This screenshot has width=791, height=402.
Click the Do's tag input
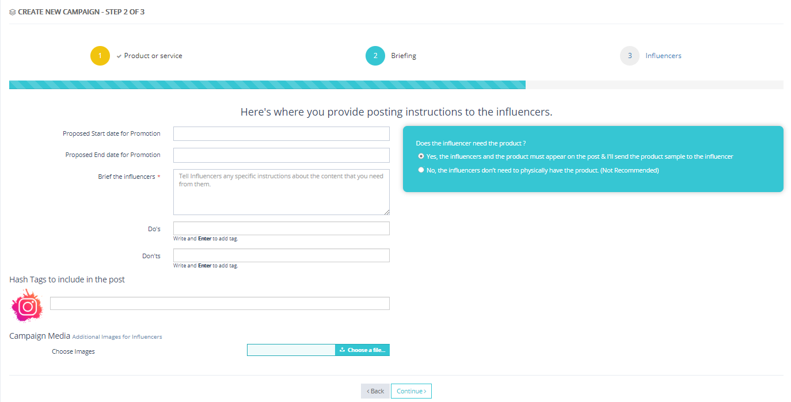click(x=281, y=228)
